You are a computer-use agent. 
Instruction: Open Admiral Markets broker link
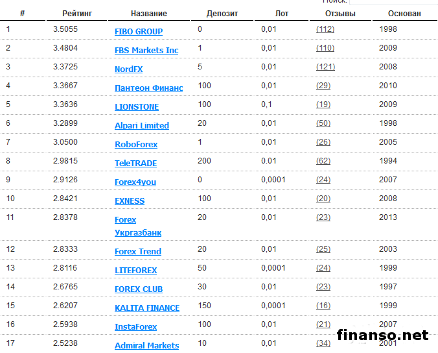146,345
